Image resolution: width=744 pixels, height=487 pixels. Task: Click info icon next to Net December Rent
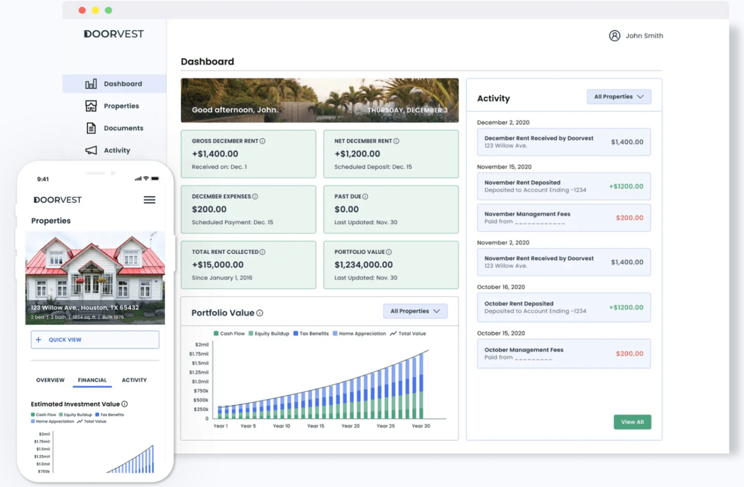click(x=396, y=141)
